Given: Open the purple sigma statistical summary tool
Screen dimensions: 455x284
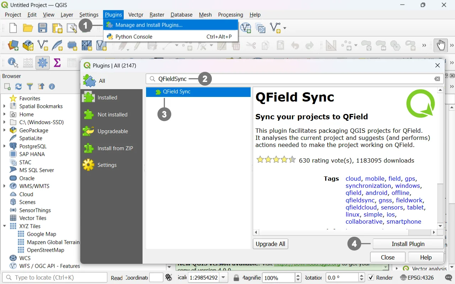Looking at the screenshot, I should point(57,63).
